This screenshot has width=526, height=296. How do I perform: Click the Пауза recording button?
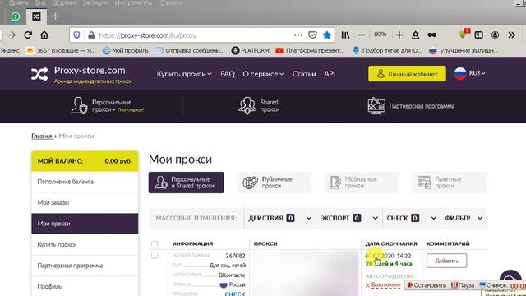(463, 285)
